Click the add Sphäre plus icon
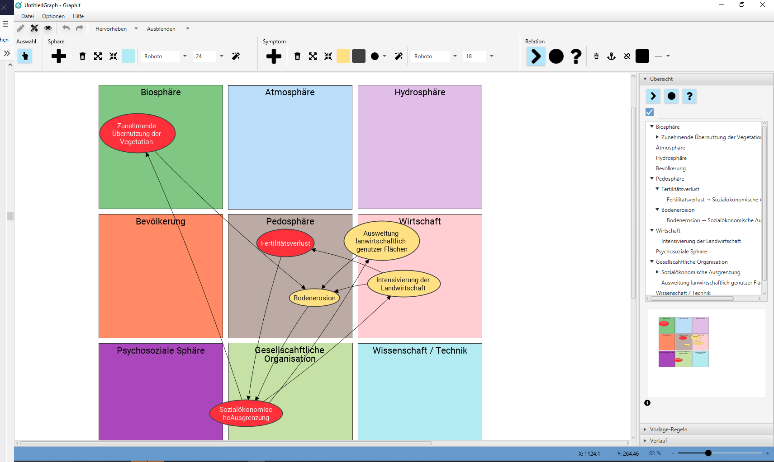The height and width of the screenshot is (462, 774). click(59, 56)
